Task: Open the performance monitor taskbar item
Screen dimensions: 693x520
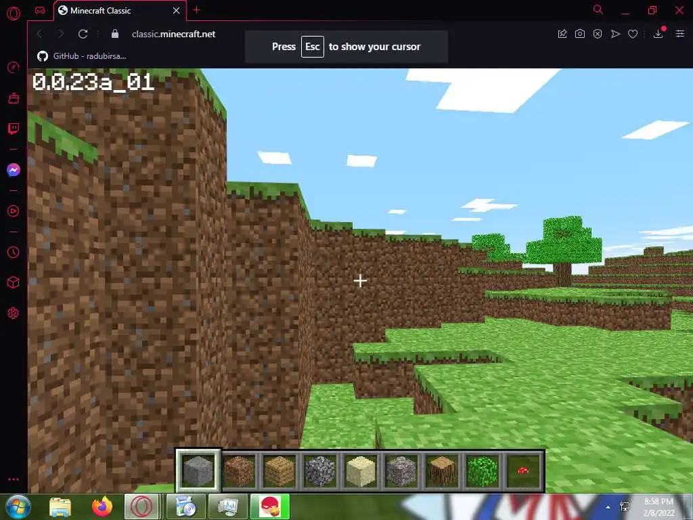Action: click(228, 506)
